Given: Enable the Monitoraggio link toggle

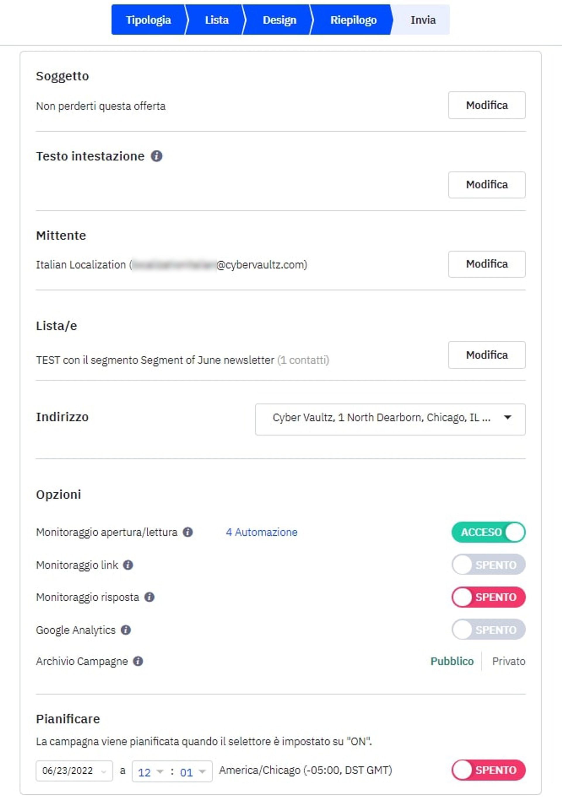Looking at the screenshot, I should (x=488, y=565).
